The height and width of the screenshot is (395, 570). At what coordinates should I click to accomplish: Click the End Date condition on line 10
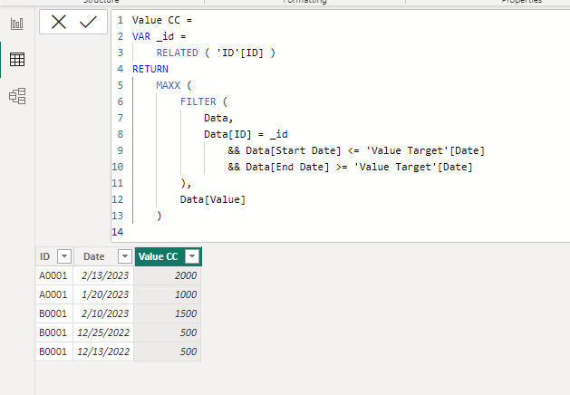(x=350, y=168)
